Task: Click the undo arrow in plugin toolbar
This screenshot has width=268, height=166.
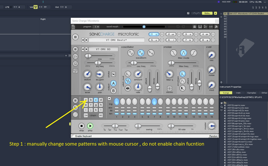Action: [178, 27]
